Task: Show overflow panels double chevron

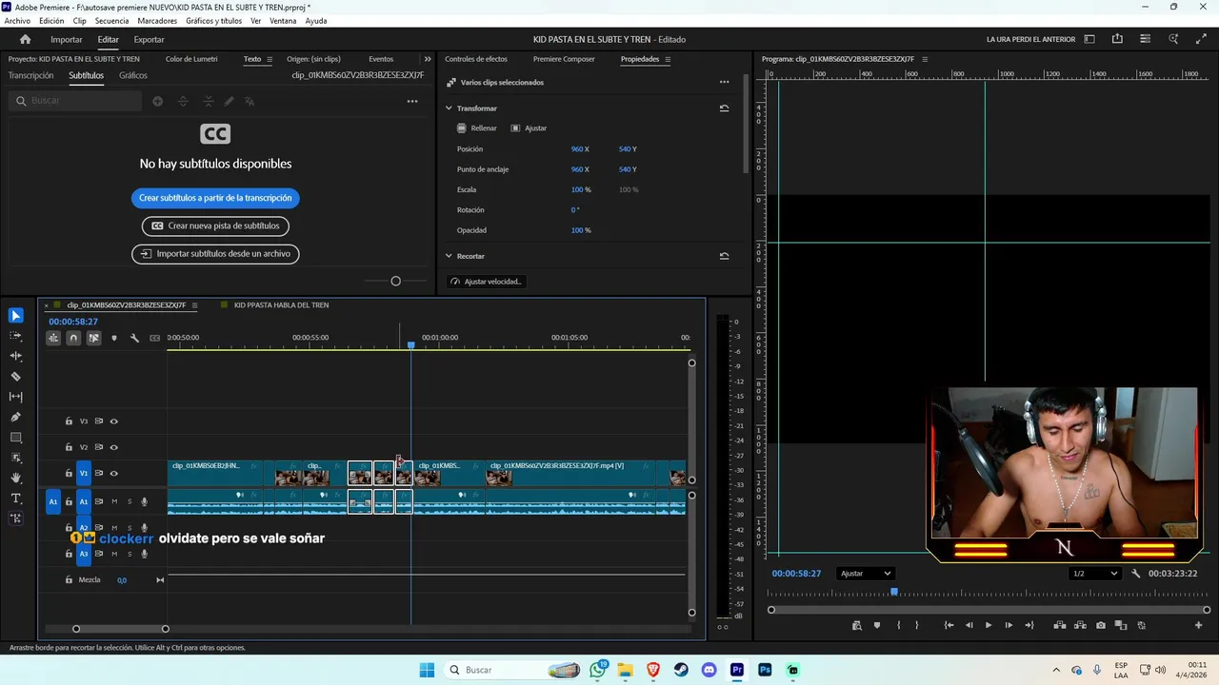Action: 428,59
